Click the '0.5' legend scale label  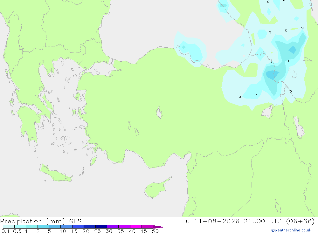coord(17,231)
